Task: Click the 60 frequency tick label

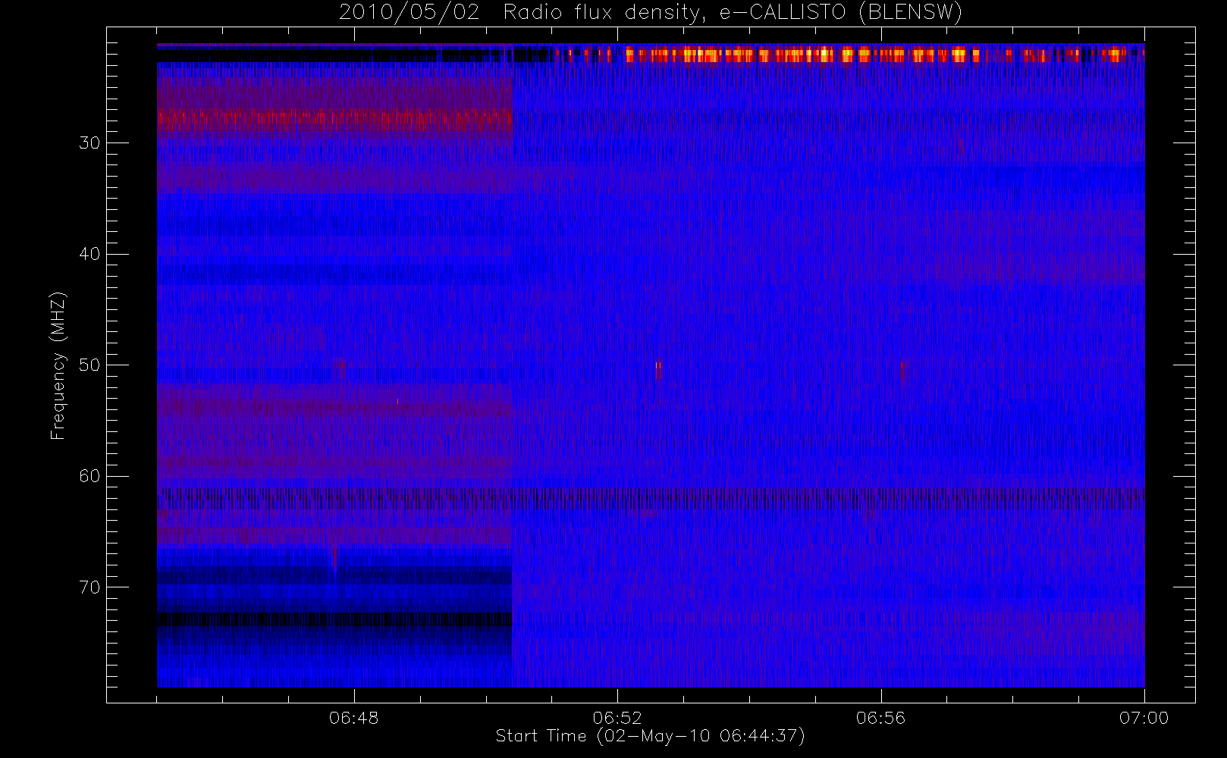Action: coord(89,476)
